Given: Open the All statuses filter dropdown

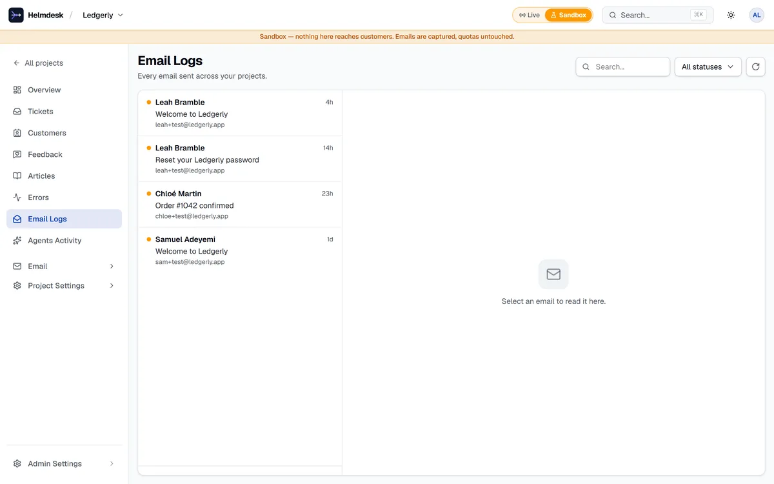Looking at the screenshot, I should 708,66.
